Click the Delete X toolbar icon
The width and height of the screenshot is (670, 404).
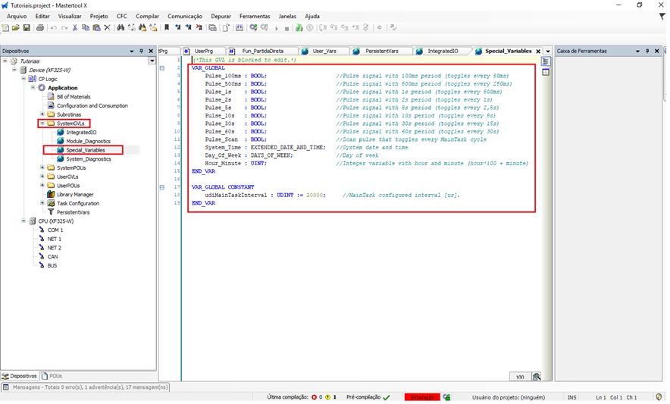pyautogui.click(x=107, y=28)
